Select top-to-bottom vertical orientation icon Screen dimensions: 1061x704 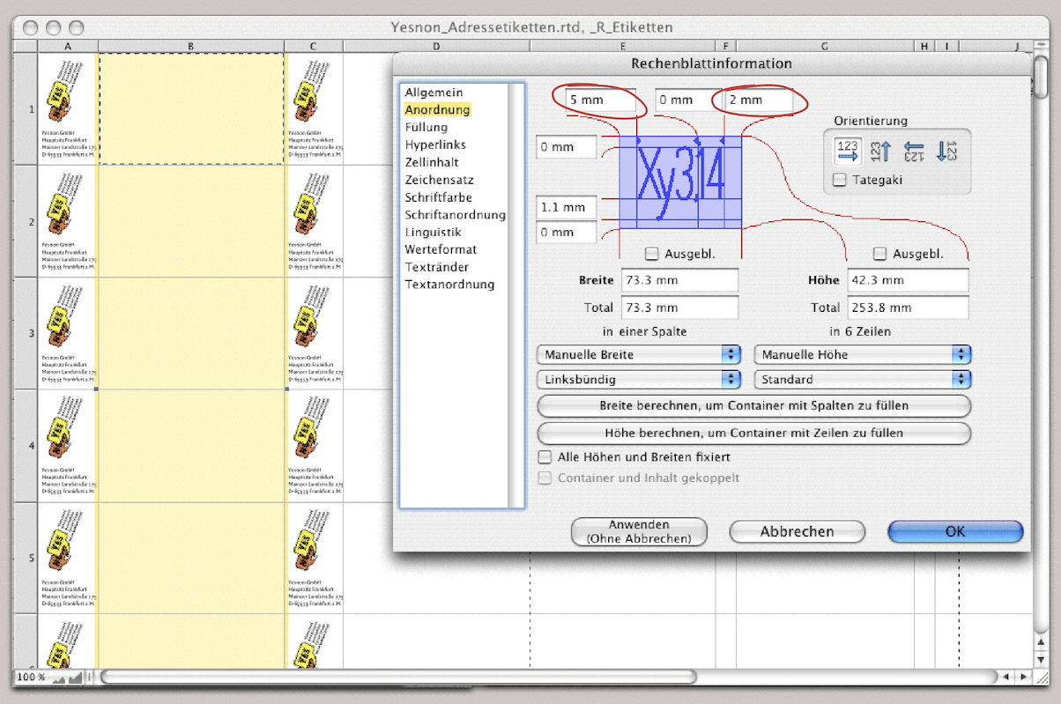(946, 151)
